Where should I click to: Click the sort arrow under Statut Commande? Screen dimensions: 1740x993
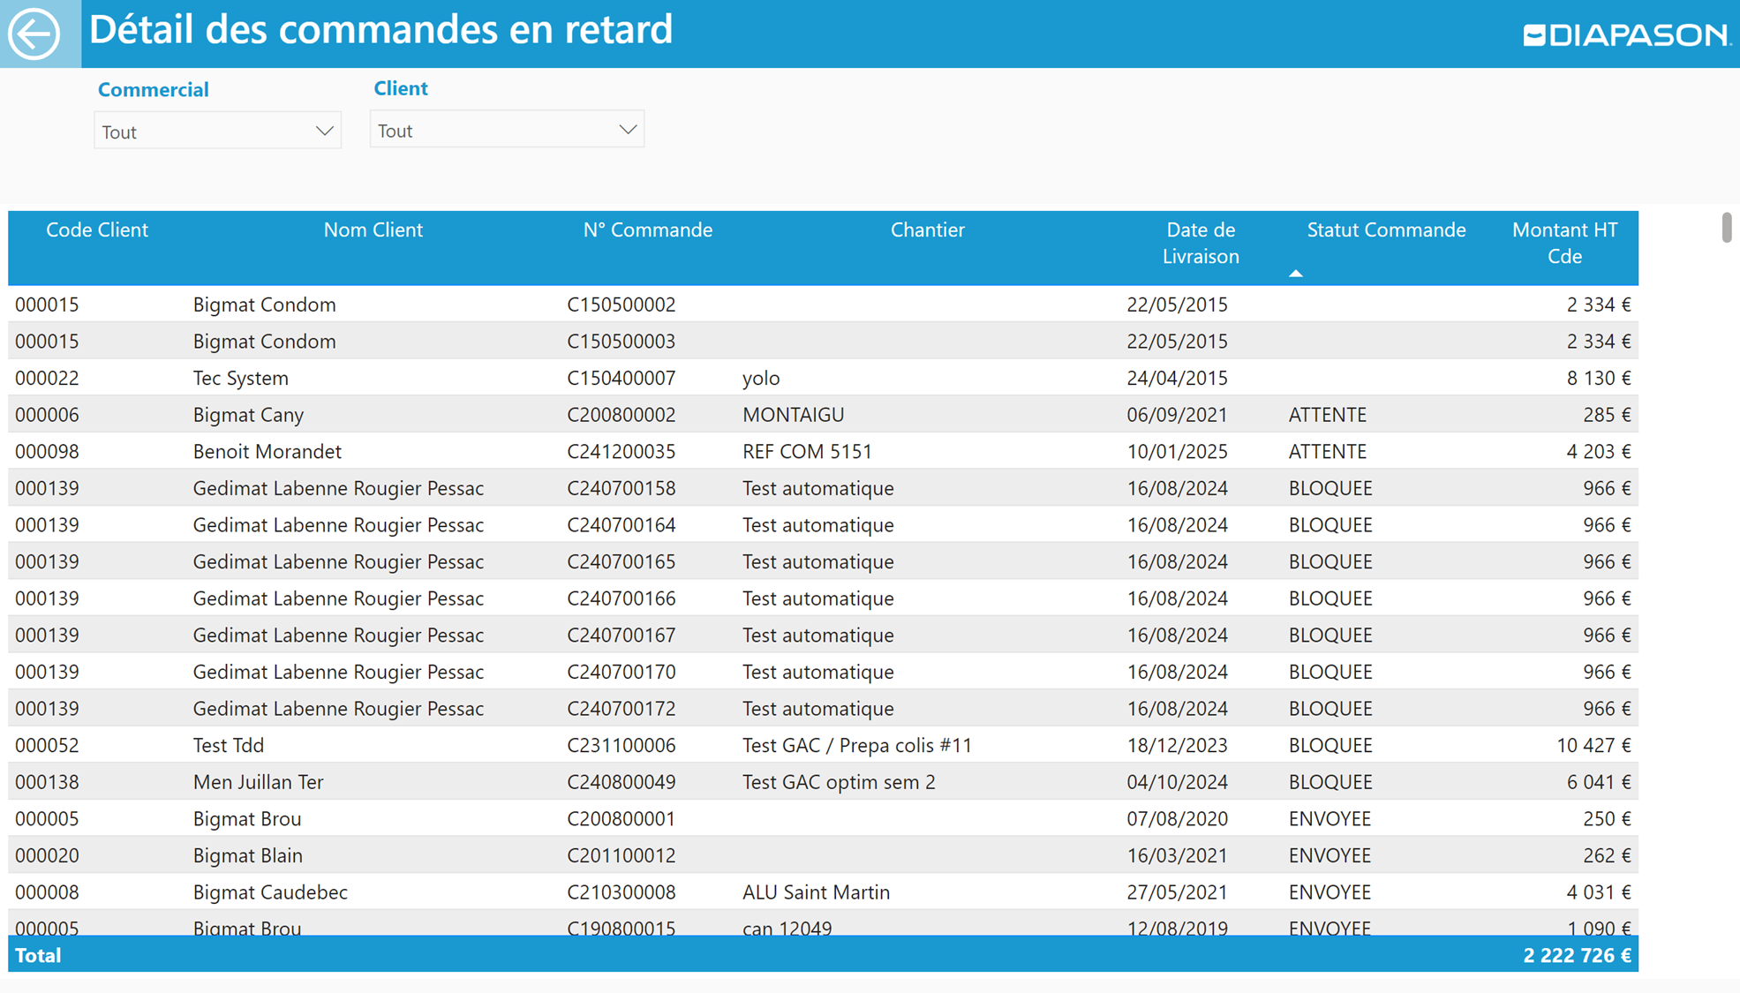coord(1295,274)
